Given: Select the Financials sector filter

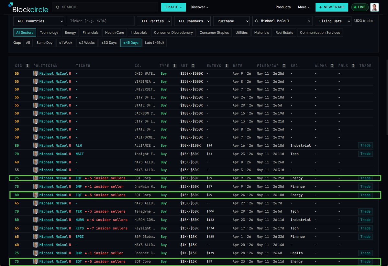Looking at the screenshot, I should click(90, 33).
